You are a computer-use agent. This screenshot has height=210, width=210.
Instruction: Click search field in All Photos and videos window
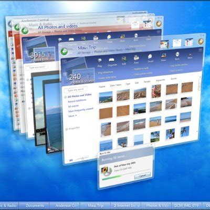pos(37,67)
